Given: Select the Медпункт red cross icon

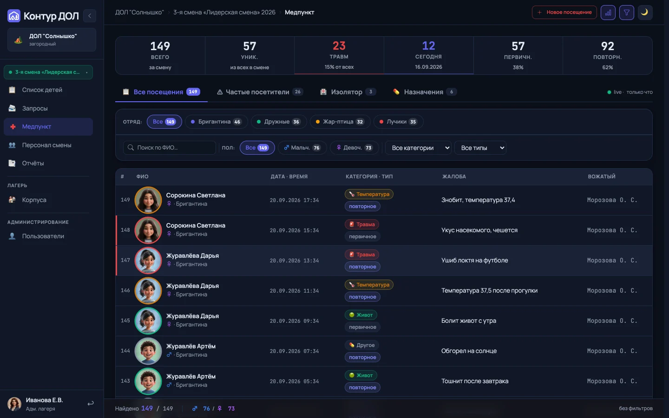Looking at the screenshot, I should pos(13,127).
